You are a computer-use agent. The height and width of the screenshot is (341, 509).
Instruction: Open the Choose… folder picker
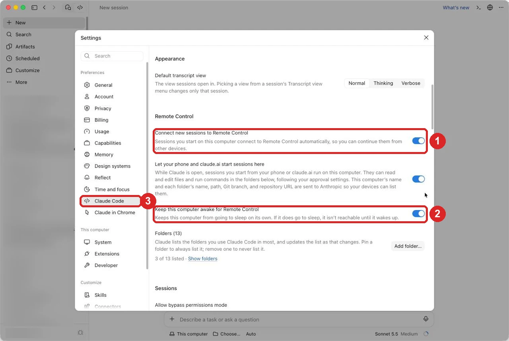(x=227, y=334)
